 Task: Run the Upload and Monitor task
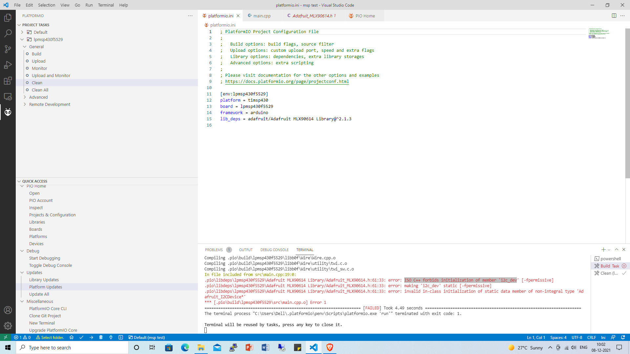[x=51, y=75]
